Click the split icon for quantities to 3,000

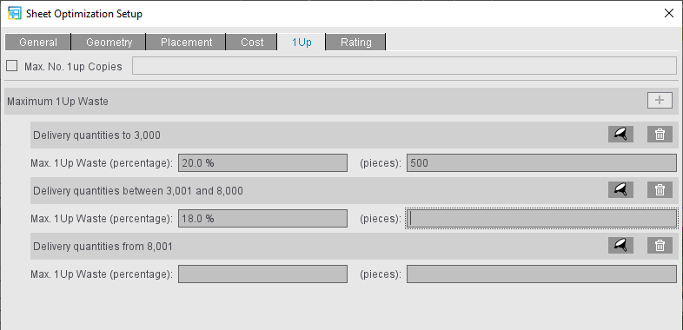pyautogui.click(x=620, y=135)
